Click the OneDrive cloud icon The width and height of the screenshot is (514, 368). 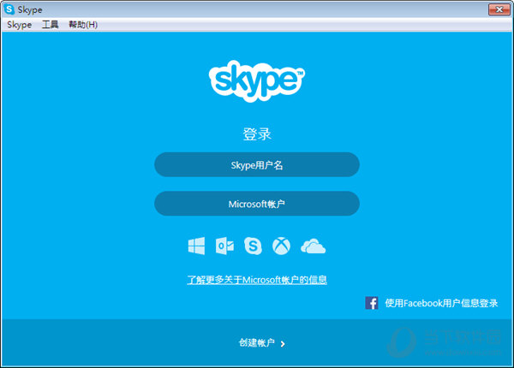(313, 246)
